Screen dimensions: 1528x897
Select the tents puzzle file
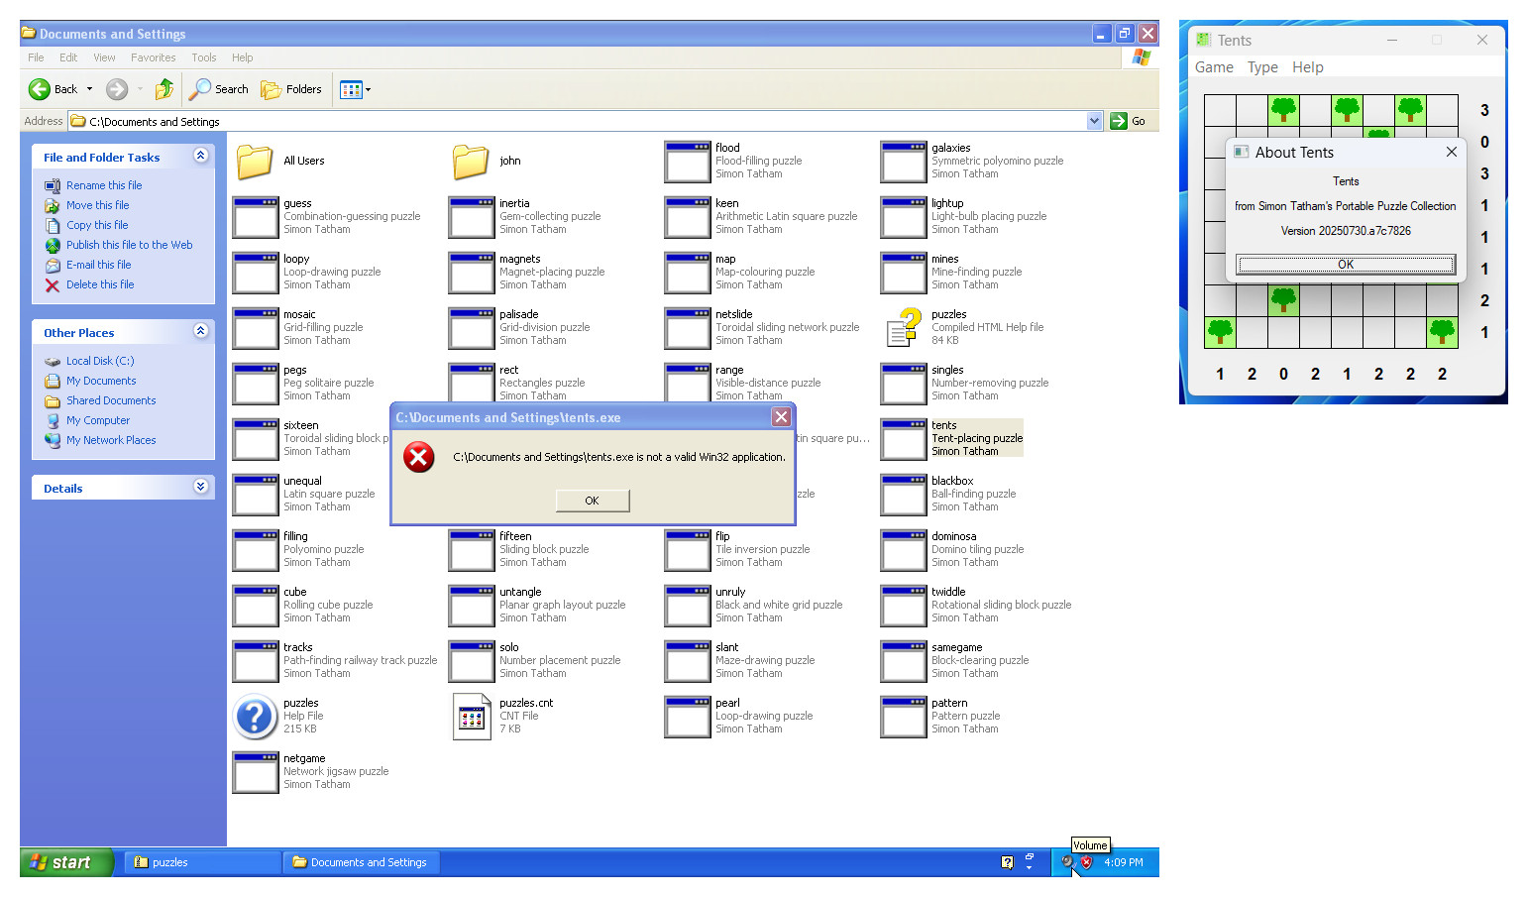(x=952, y=438)
